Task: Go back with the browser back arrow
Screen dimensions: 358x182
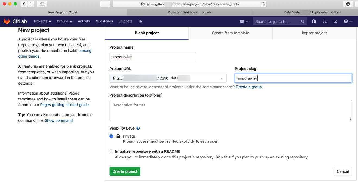Action: [24, 4]
